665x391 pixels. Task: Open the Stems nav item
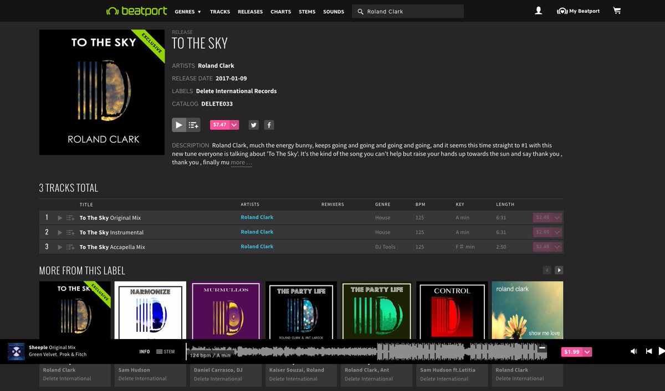tap(307, 12)
